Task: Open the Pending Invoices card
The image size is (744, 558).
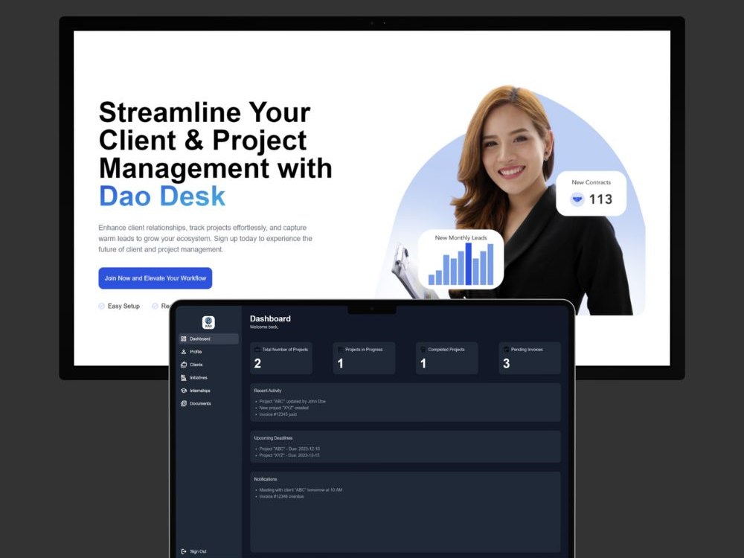Action: 530,359
